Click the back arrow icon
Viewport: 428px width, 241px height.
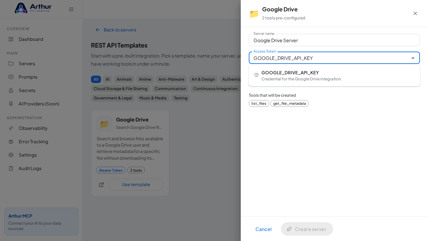[x=98, y=30]
